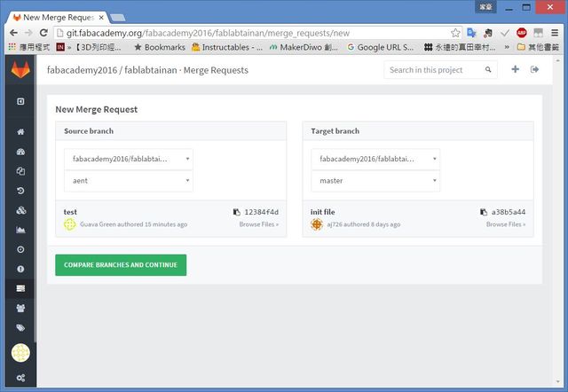The width and height of the screenshot is (568, 392).
Task: Open the 'init file' commit link
Action: [322, 212]
